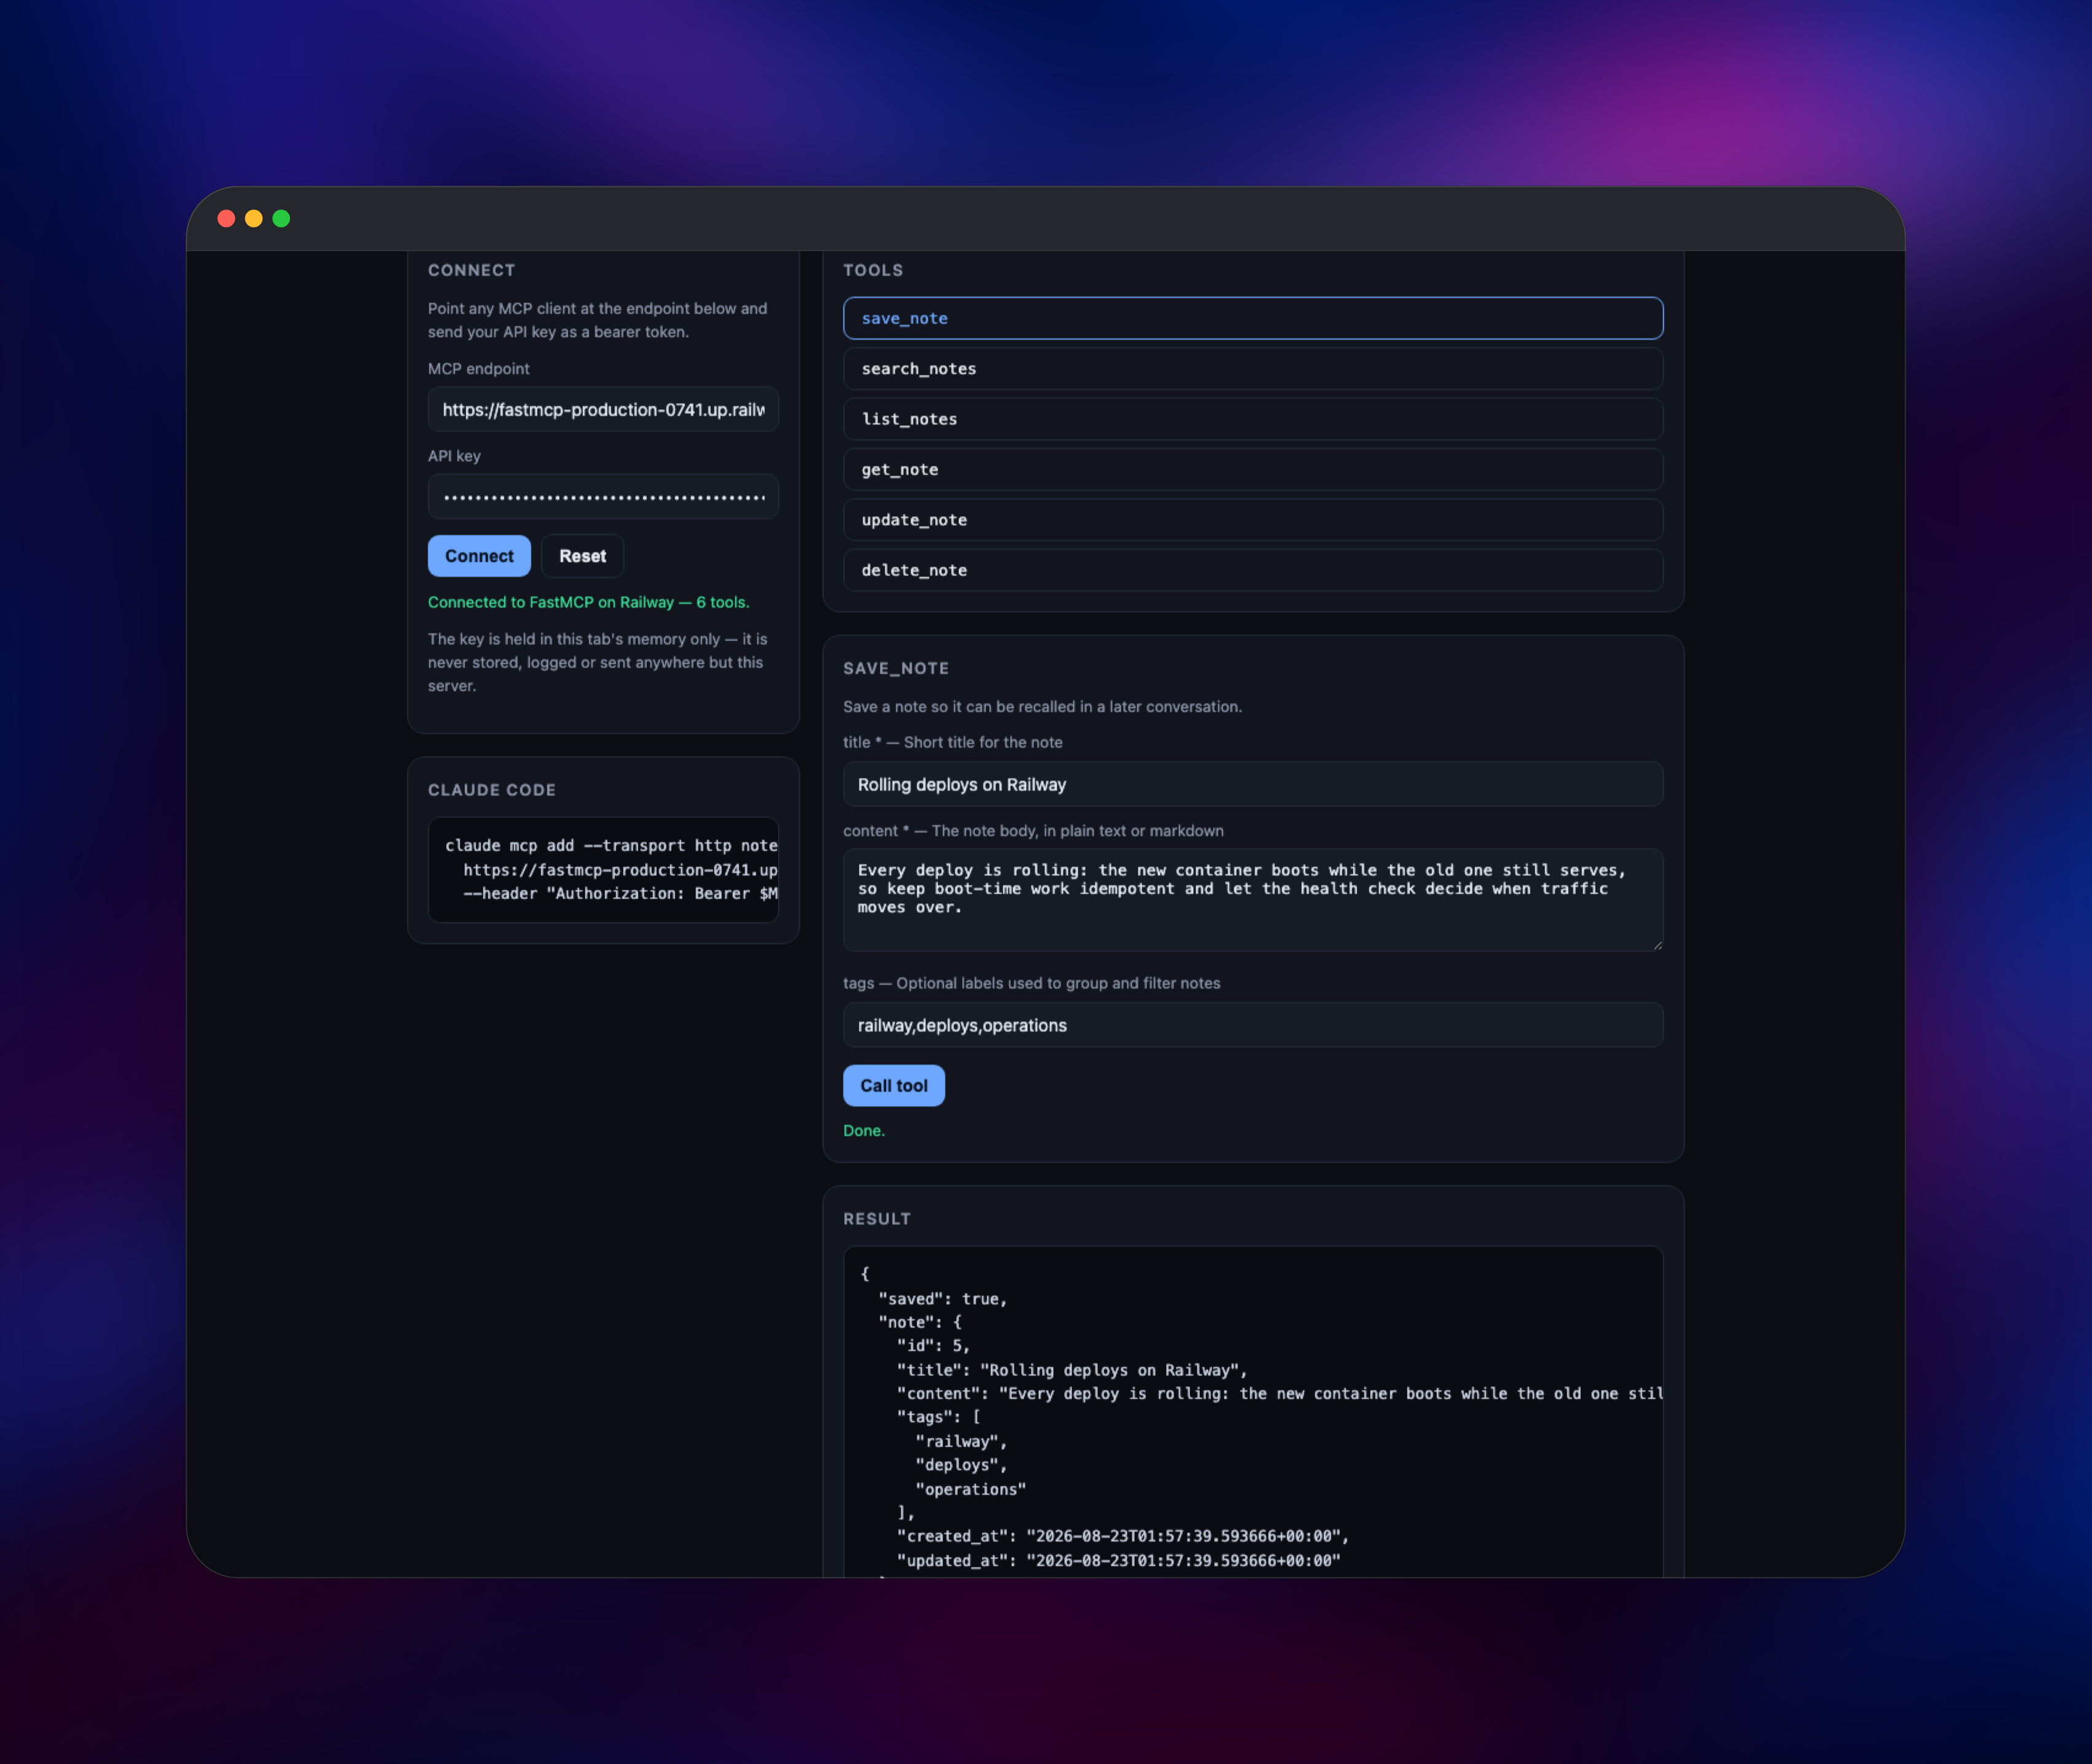The width and height of the screenshot is (2092, 1764).
Task: Click the result JSON output box
Action: pos(1253,1412)
